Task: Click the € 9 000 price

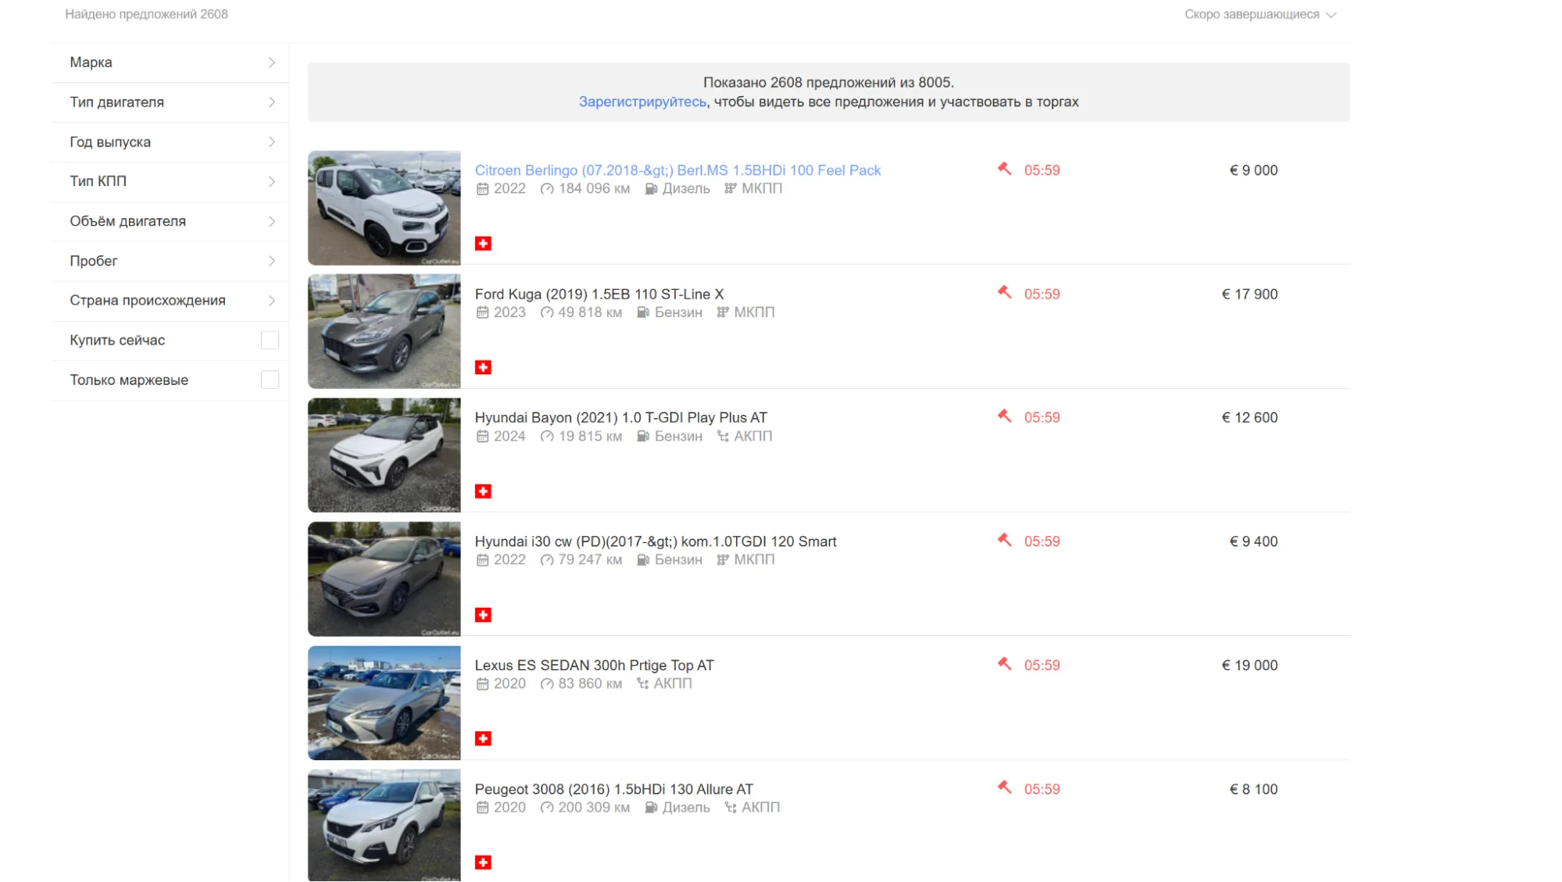Action: pos(1253,170)
